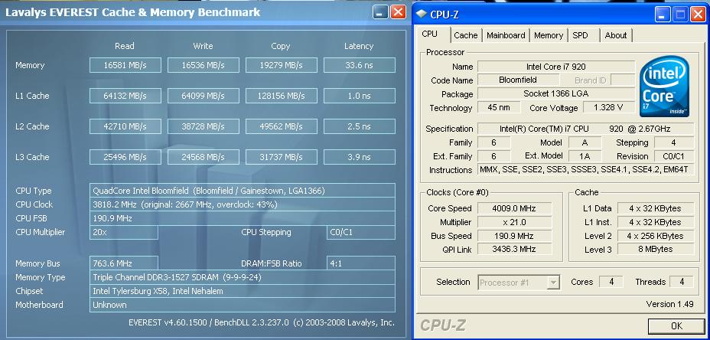Screen dimensions: 710x340
Task: Click the Motherboard Unknown field
Action: pos(243,305)
